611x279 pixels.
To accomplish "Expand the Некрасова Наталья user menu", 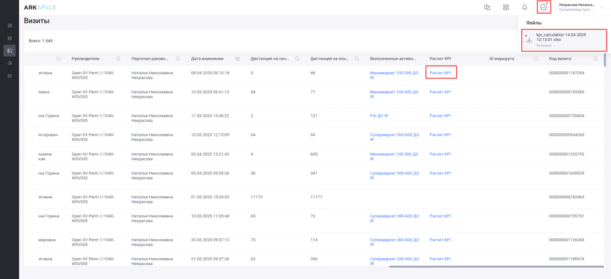I will point(602,7).
